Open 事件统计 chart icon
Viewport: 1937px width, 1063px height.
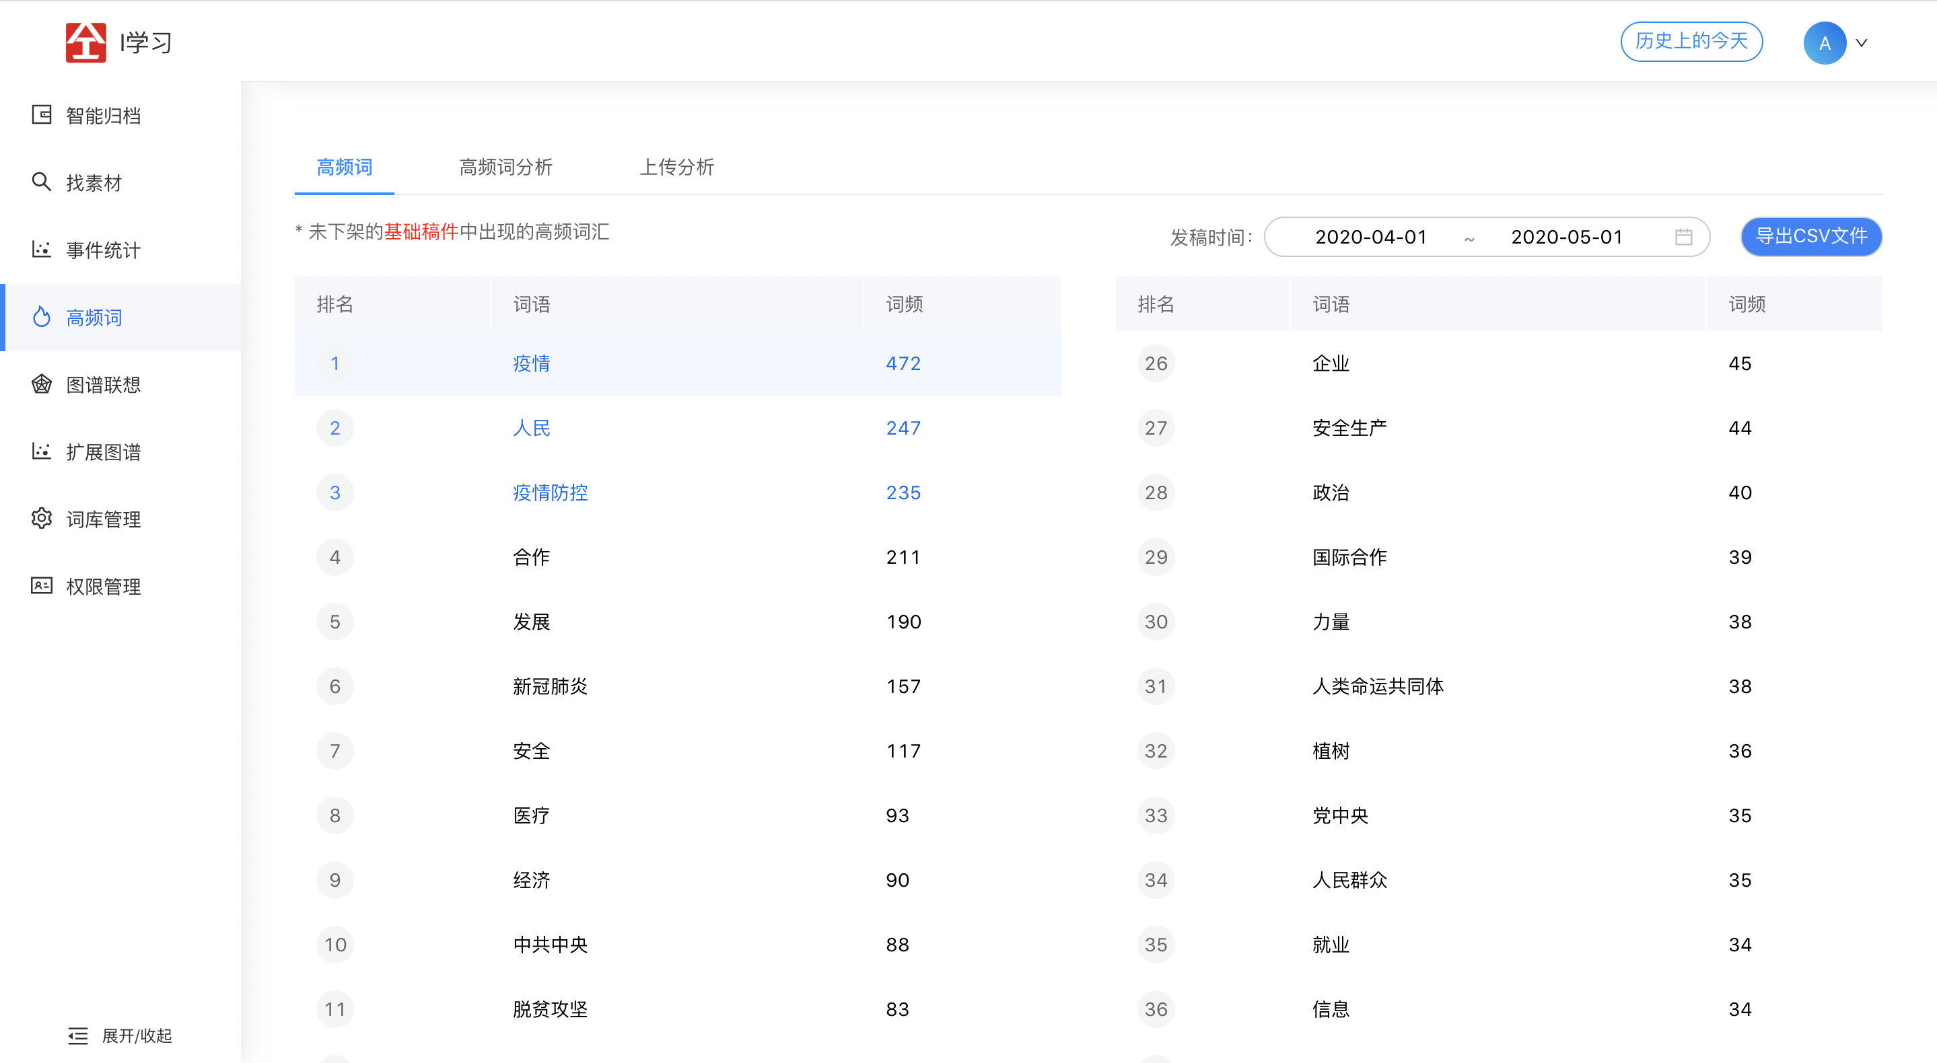41,250
